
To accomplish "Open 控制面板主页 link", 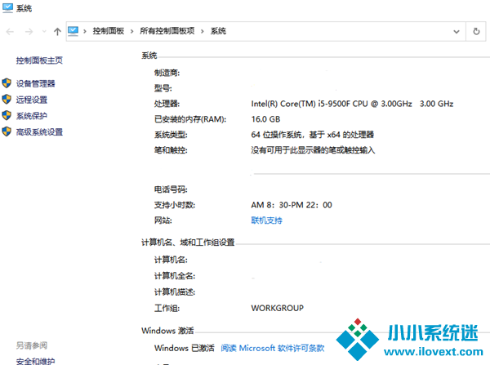I will 39,60.
